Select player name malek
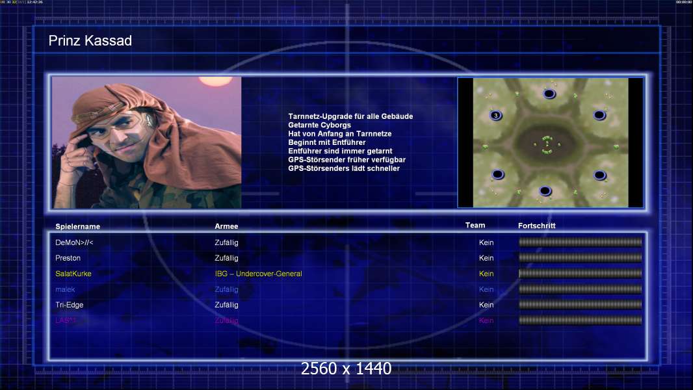 65,289
